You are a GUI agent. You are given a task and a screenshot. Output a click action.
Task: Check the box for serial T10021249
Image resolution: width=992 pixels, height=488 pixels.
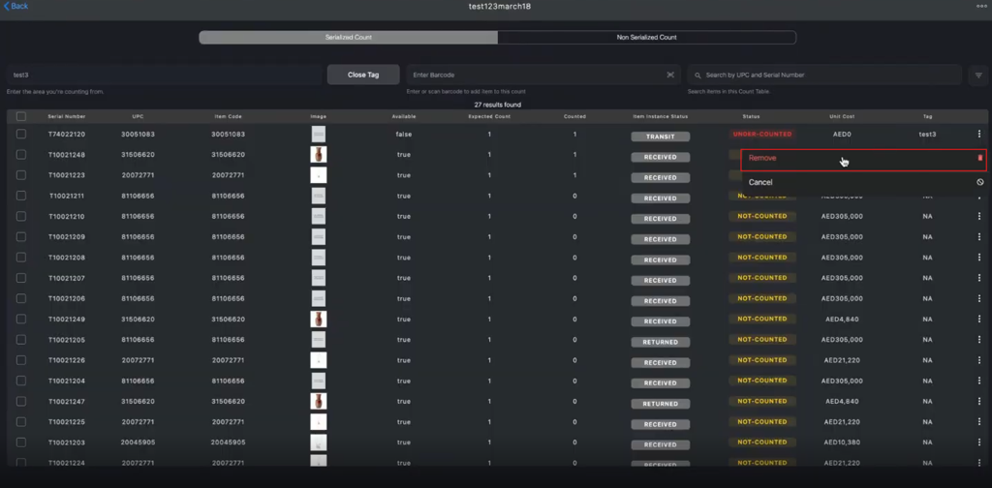coord(21,320)
